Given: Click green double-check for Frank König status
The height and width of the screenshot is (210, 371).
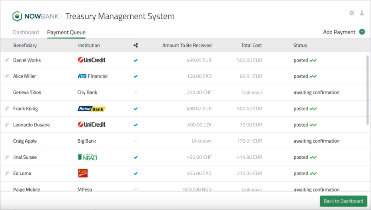Looking at the screenshot, I should coord(313,109).
